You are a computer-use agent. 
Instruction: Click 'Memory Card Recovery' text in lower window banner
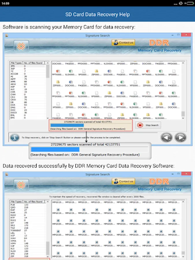click(159, 189)
